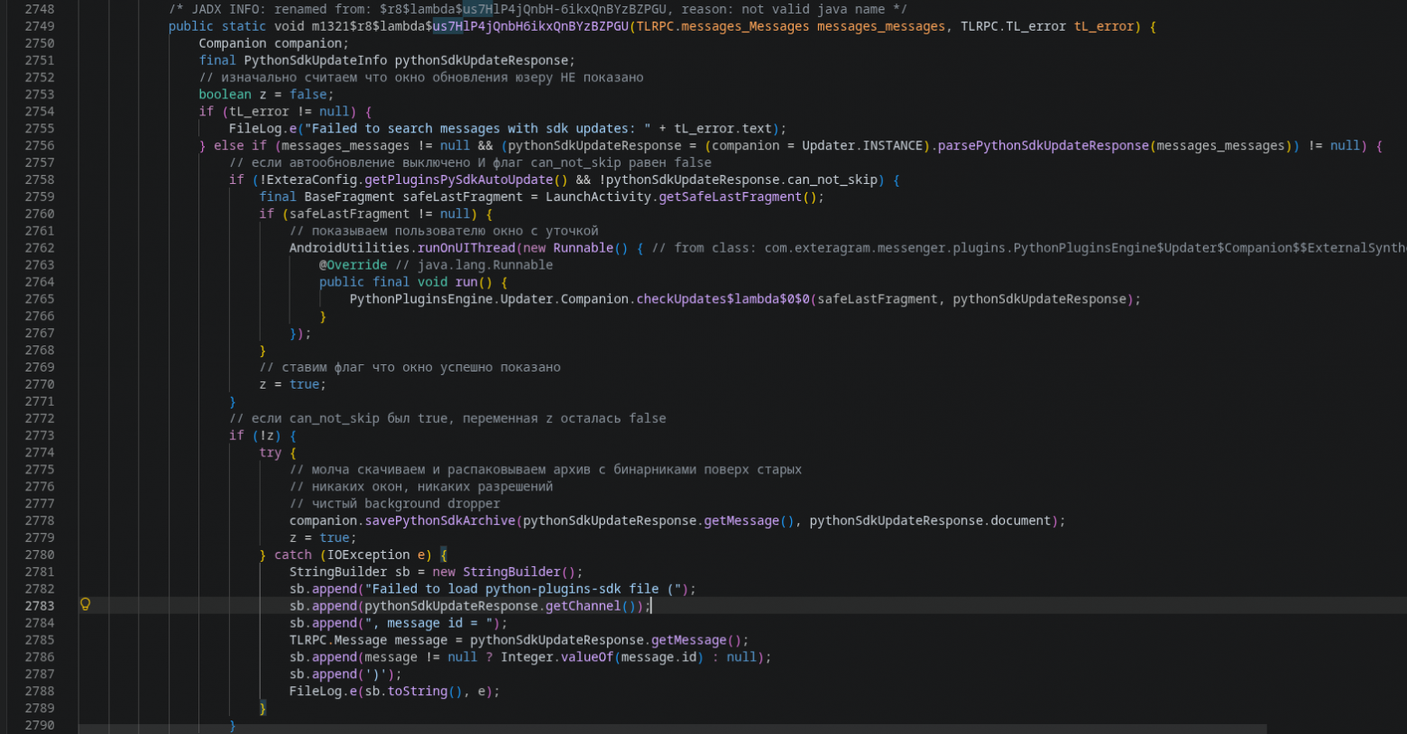Click "parsePythonSdkUpdateResponse" method call on line 2756
Viewport: 1407px width, 734px height.
point(1043,145)
